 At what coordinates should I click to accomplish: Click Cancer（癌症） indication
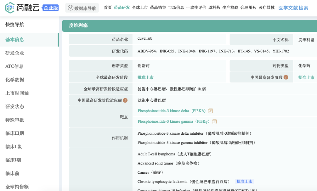pyautogui.click(x=151, y=173)
